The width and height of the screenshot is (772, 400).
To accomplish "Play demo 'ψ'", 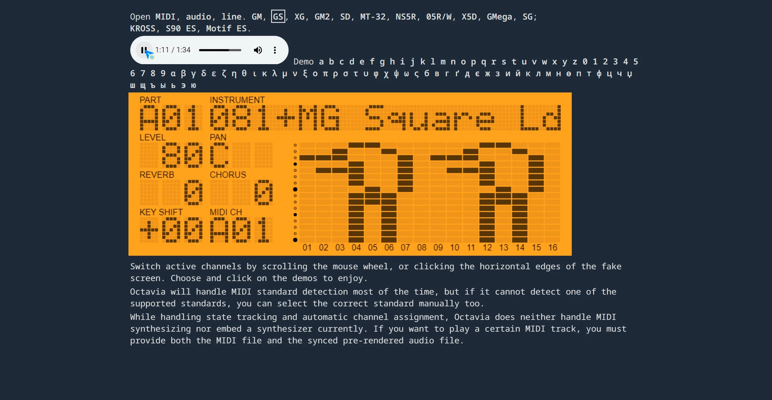I will coord(396,73).
